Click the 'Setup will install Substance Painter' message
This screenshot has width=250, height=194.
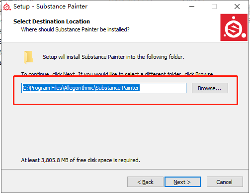pos(113,57)
